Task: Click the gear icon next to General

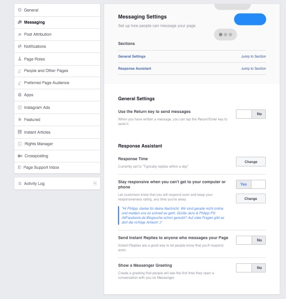Action: 20,10
